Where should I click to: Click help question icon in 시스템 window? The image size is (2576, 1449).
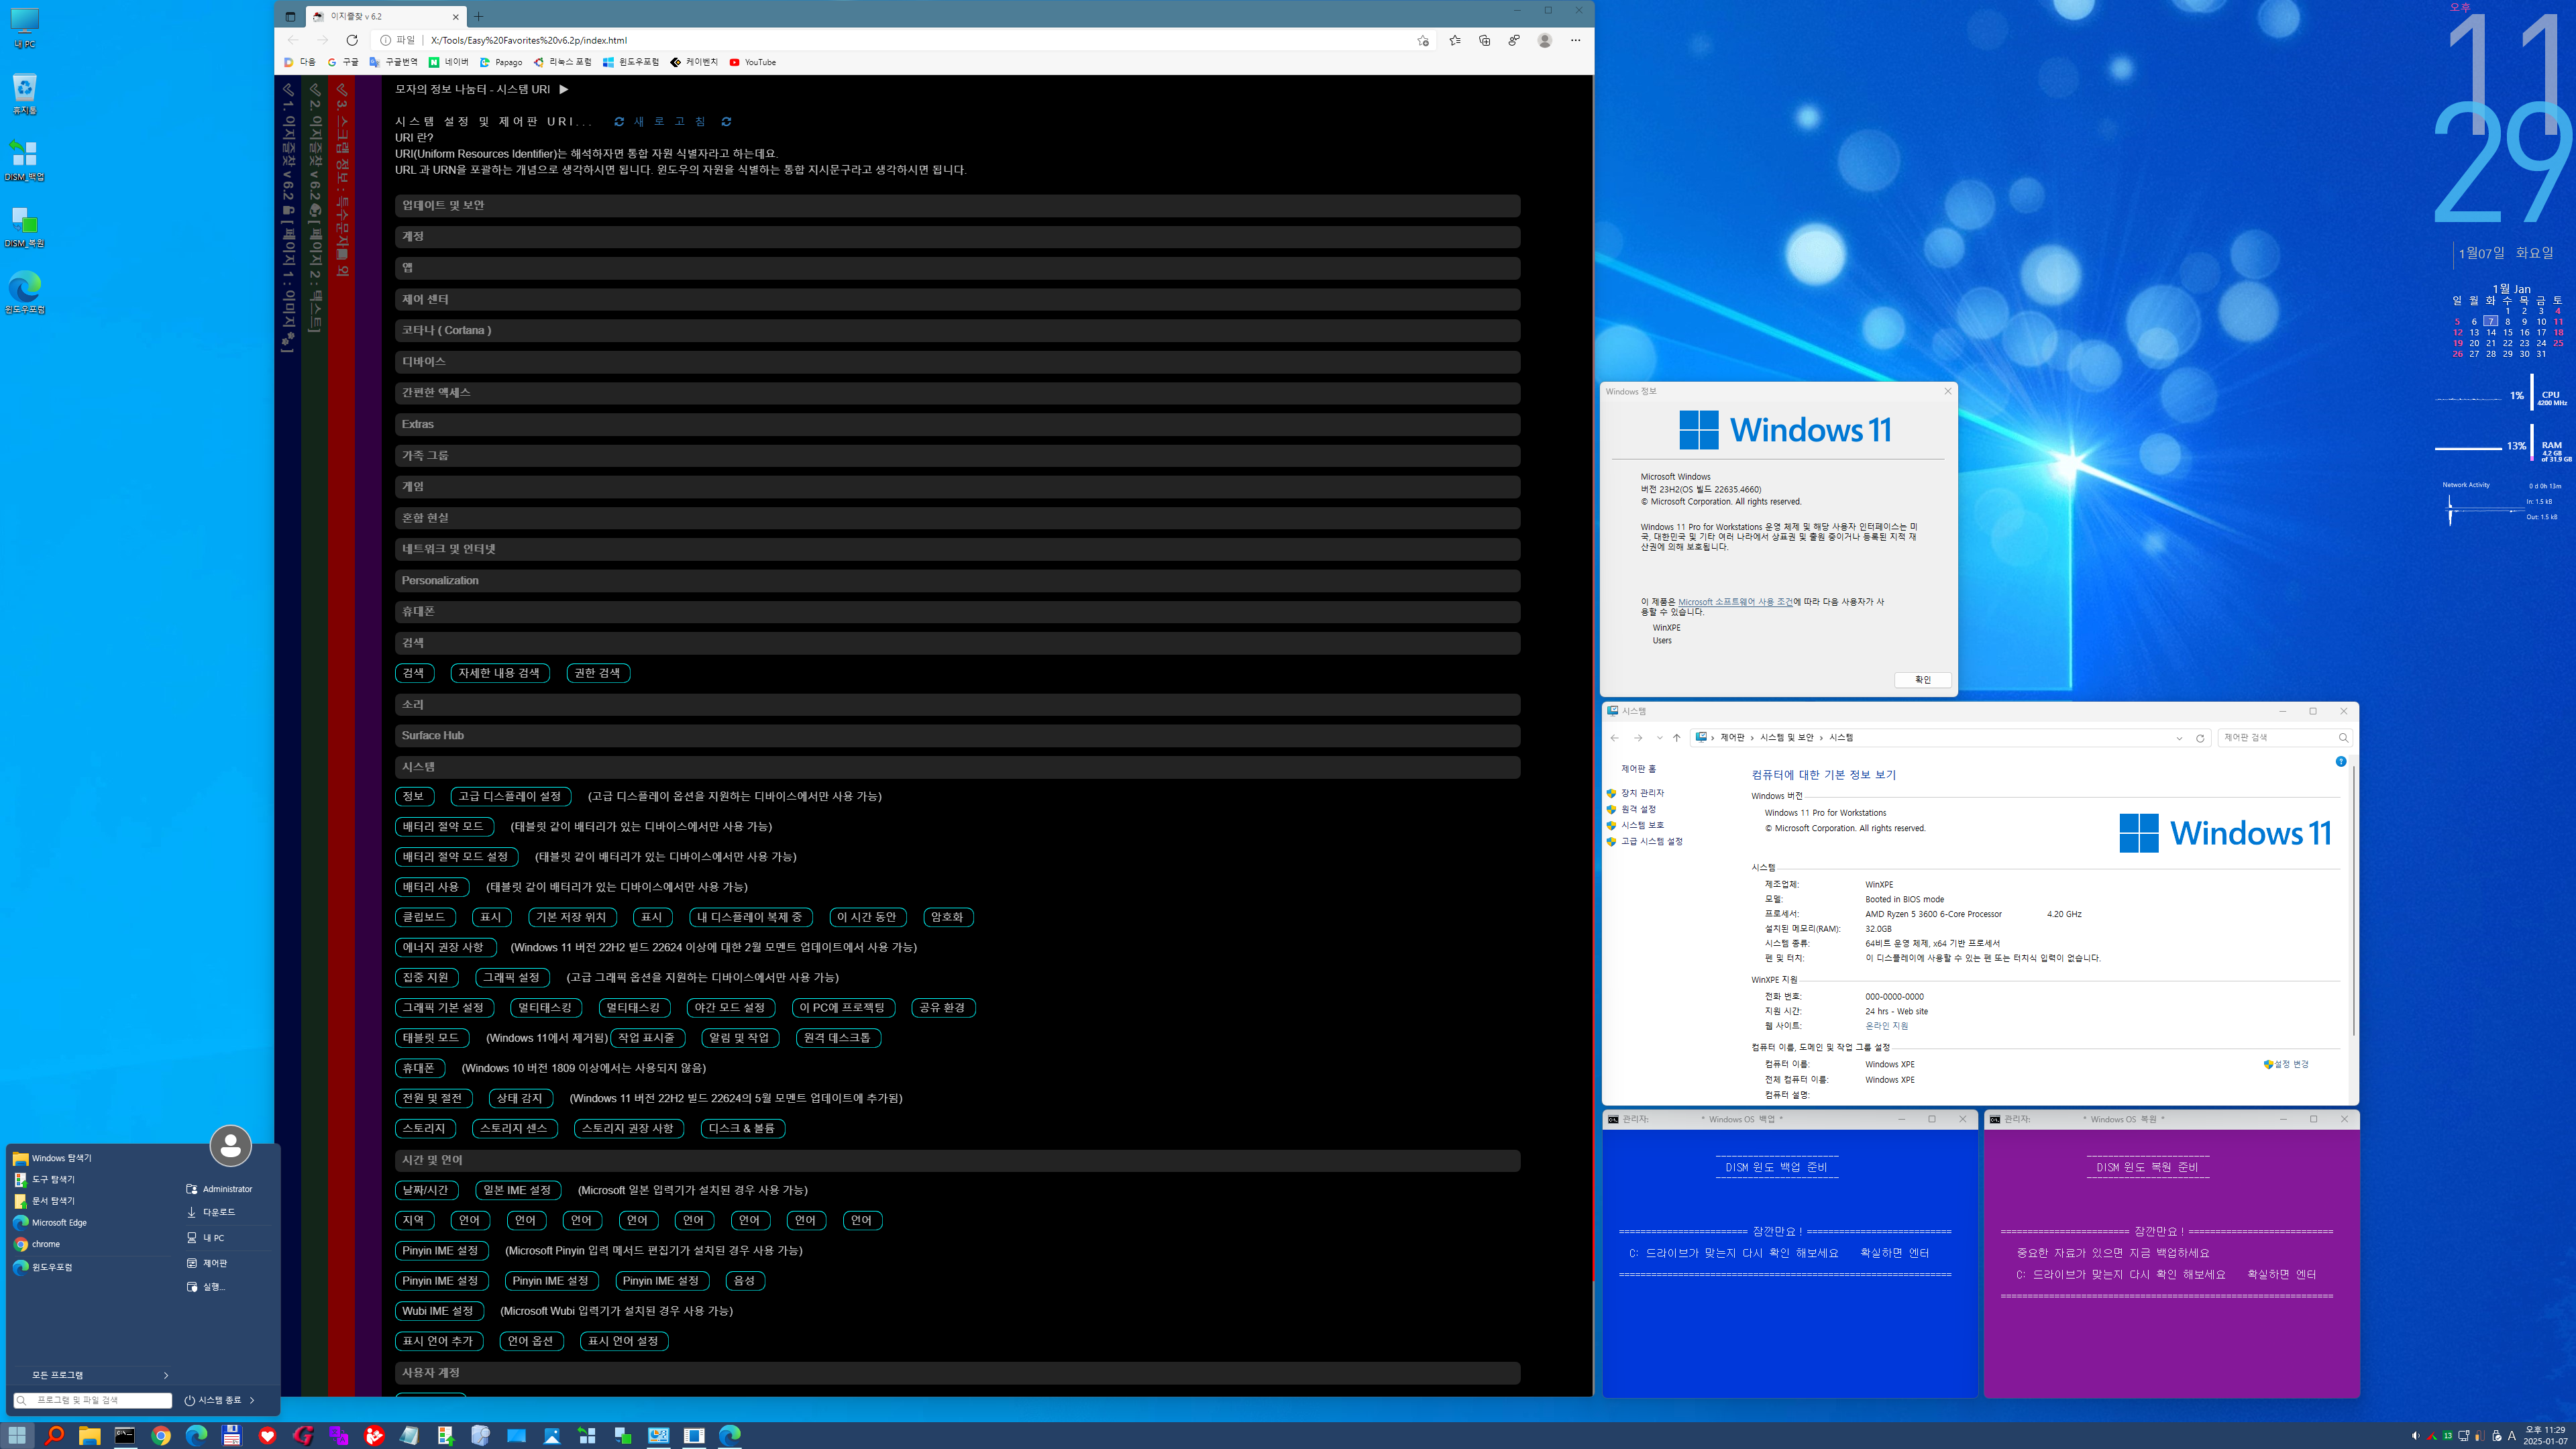(2341, 762)
